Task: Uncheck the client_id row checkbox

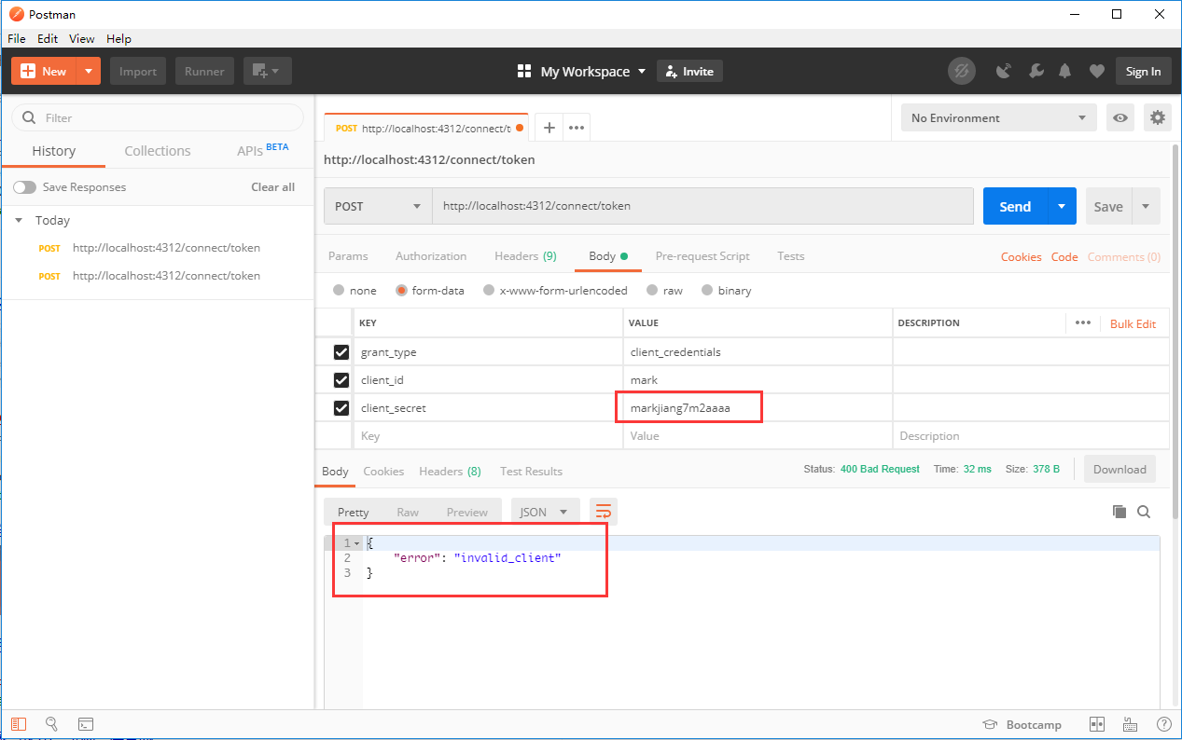Action: click(x=341, y=380)
